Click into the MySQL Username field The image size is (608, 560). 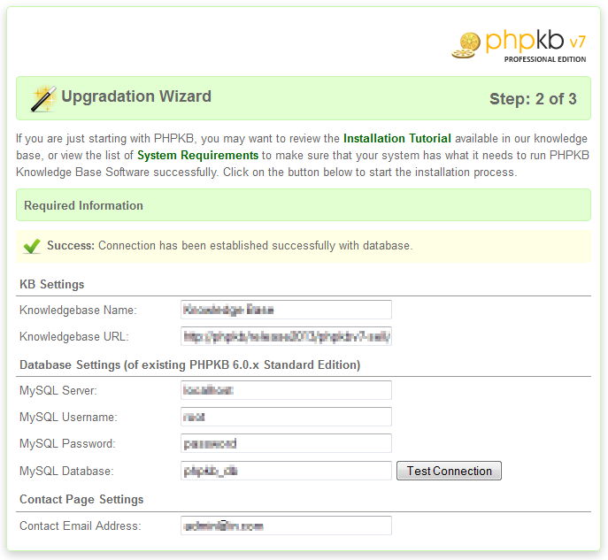point(286,417)
